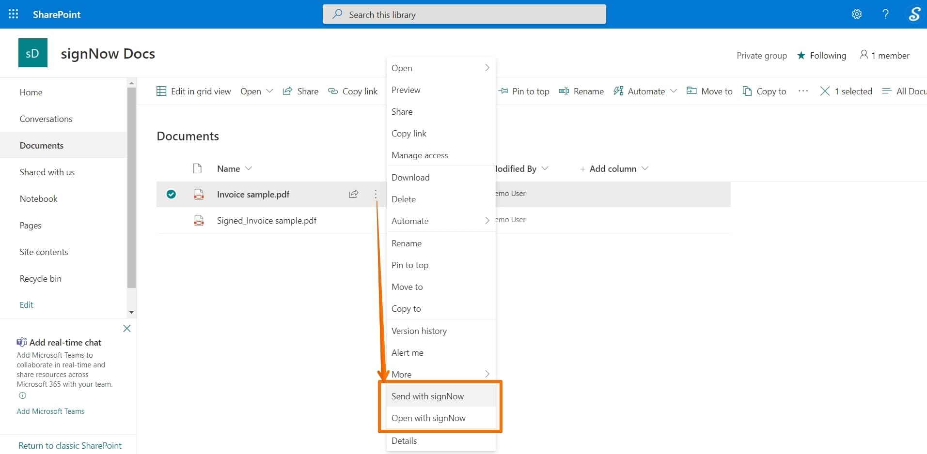This screenshot has width=927, height=454.
Task: Choose Copy to in context menu
Action: (x=441, y=308)
